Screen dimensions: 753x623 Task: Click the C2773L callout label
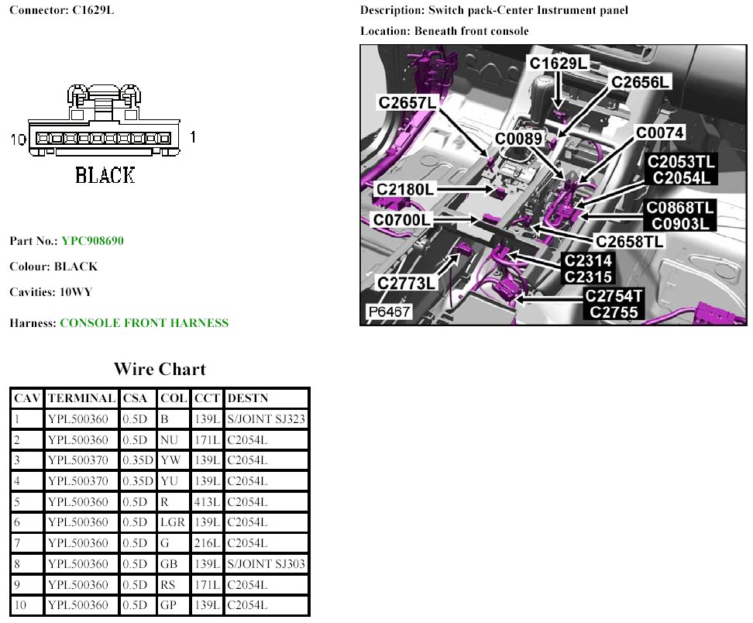(407, 284)
